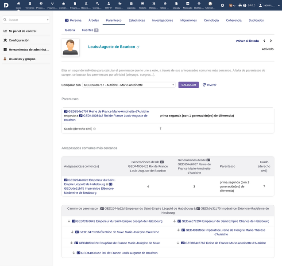Select the Parentesco tab
Image resolution: width=282 pixels, height=266 pixels.
[114, 20]
